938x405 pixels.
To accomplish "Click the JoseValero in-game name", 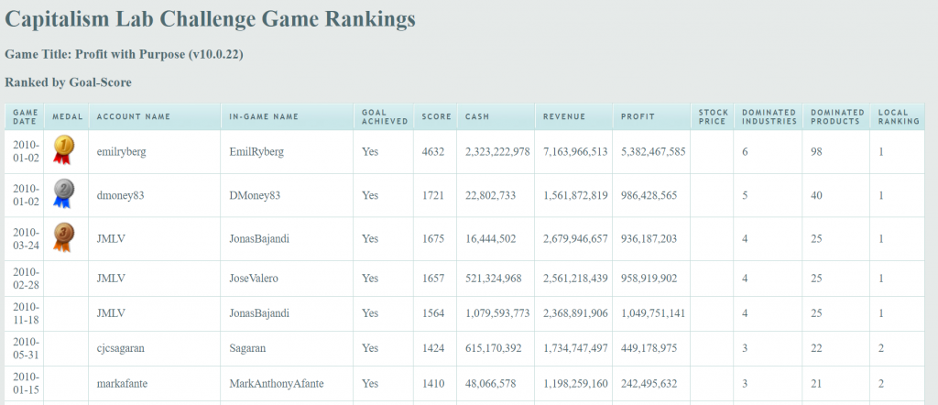I will pos(254,279).
